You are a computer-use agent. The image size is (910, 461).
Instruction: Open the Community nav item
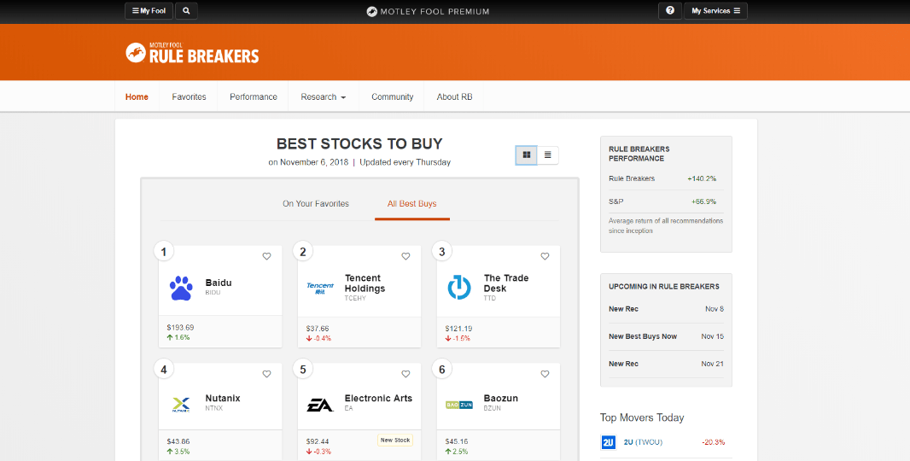click(x=393, y=97)
